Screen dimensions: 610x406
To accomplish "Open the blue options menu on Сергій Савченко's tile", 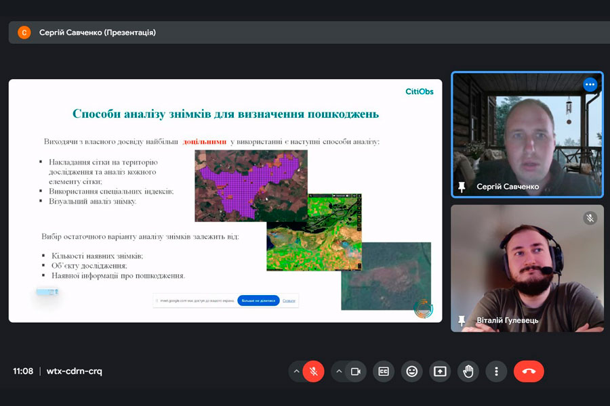I will [x=590, y=85].
